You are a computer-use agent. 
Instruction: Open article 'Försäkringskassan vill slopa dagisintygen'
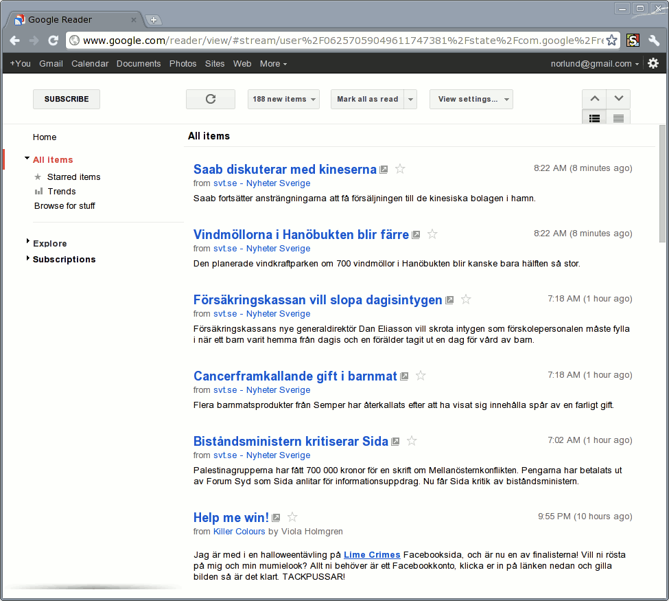pyautogui.click(x=318, y=300)
